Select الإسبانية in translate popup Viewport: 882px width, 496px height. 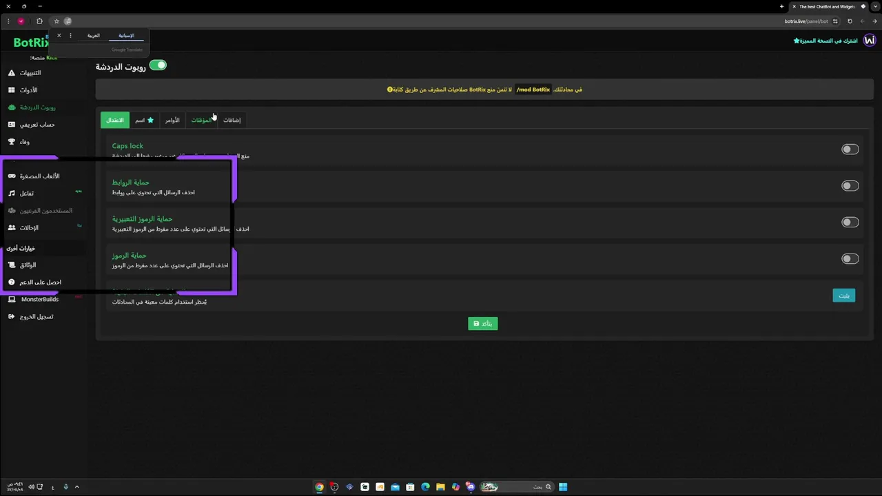(126, 35)
